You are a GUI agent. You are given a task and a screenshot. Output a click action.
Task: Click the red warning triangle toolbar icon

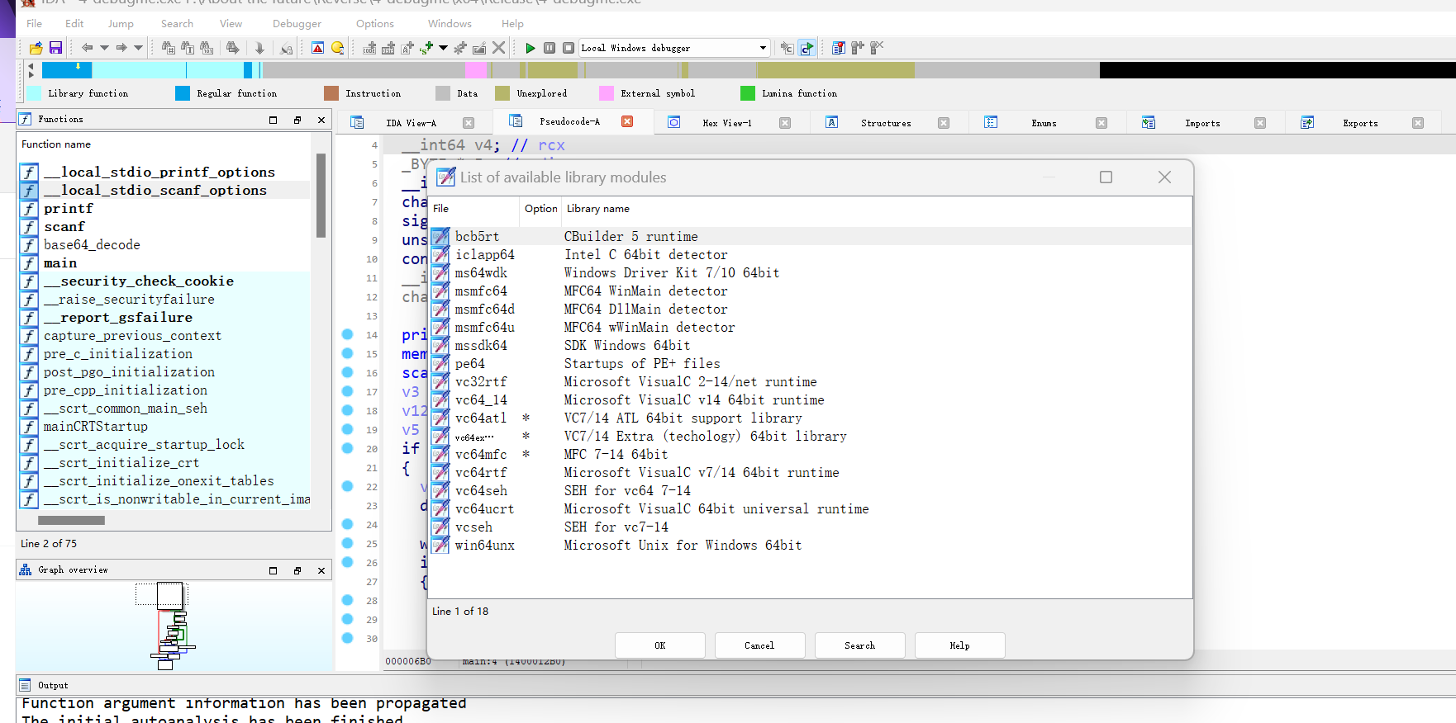click(x=318, y=48)
